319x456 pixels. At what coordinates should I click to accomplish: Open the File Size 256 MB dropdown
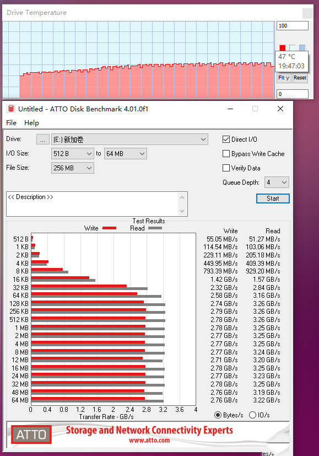tap(72, 168)
